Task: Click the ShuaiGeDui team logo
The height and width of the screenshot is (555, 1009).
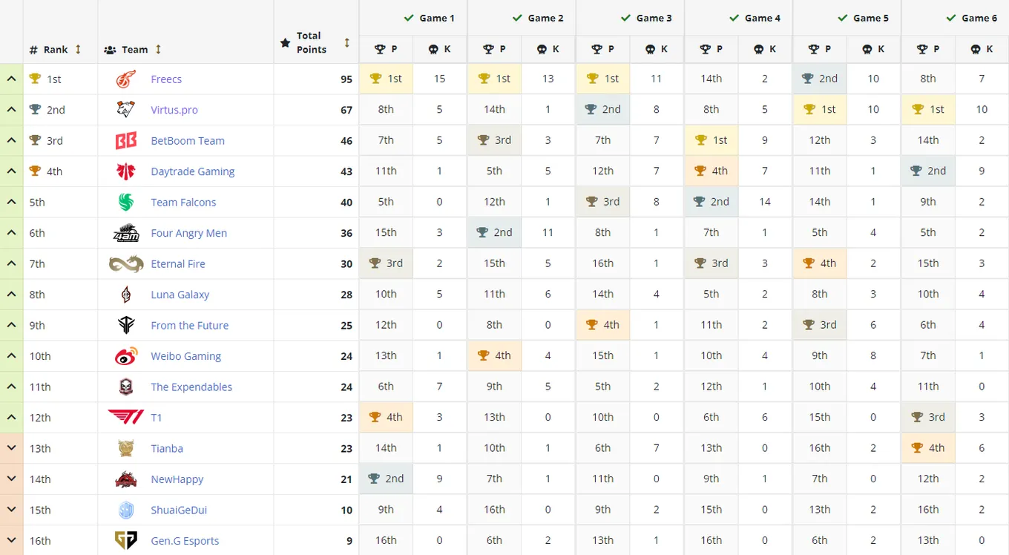Action: pos(126,510)
